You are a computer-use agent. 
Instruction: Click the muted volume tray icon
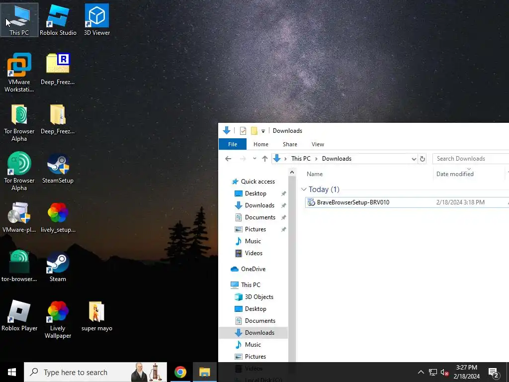(445, 372)
